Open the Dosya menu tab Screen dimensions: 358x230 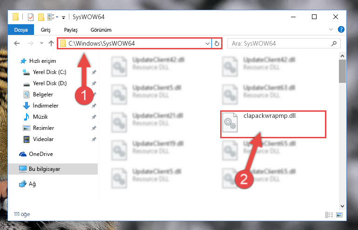click(x=21, y=30)
